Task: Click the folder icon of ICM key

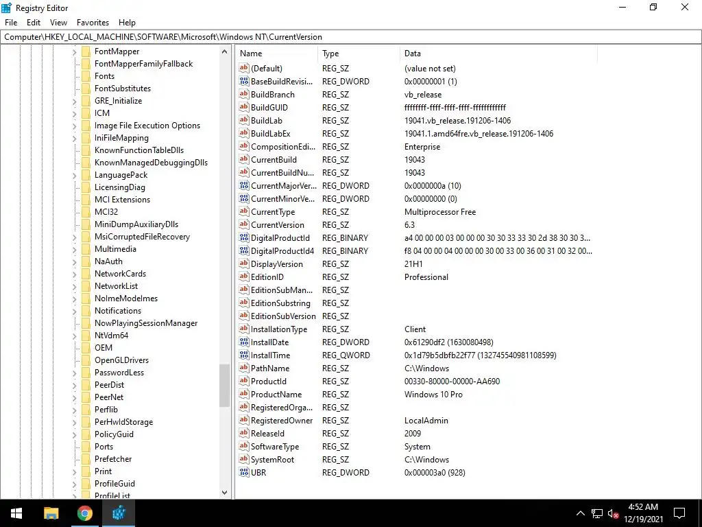Action: pos(86,113)
